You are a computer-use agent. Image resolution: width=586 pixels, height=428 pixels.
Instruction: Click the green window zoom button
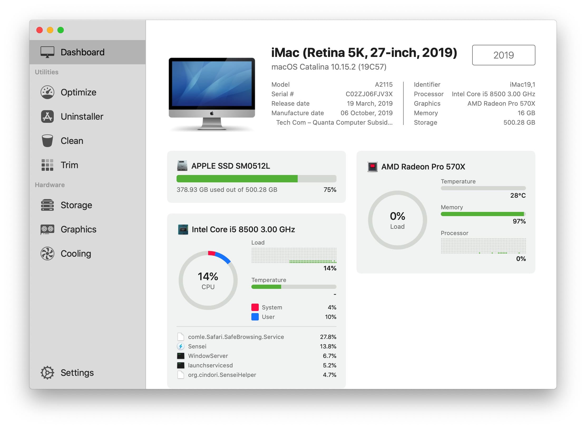[61, 30]
